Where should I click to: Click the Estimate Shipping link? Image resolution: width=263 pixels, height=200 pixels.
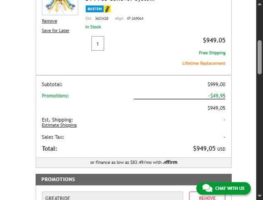(x=59, y=125)
